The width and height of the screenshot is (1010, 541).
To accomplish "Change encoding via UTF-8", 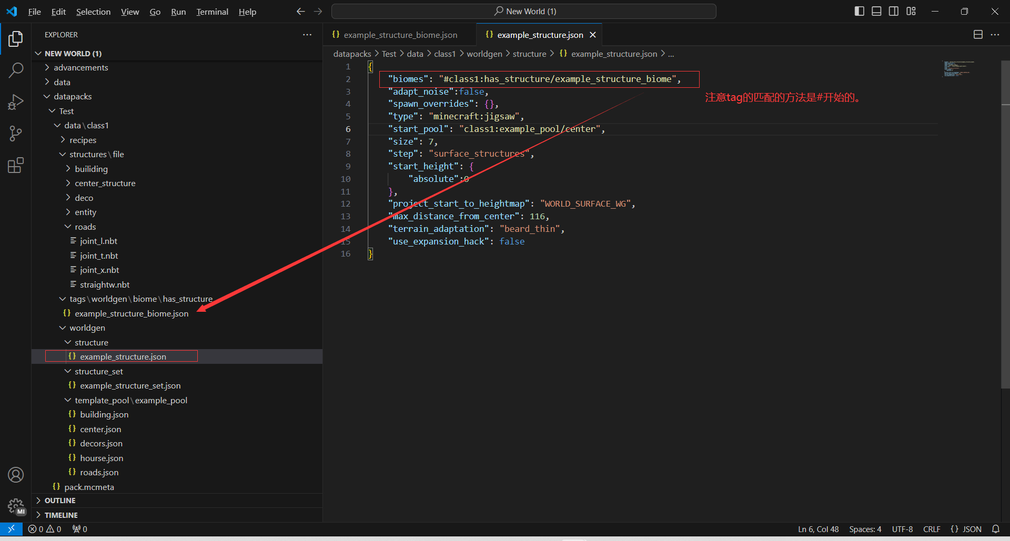I will point(902,529).
